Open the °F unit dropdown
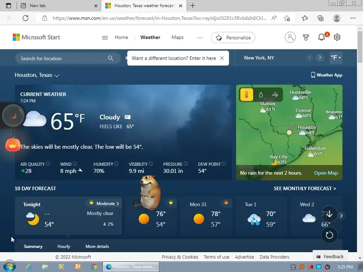Screen dimensions: 363x272 pos(336,57)
